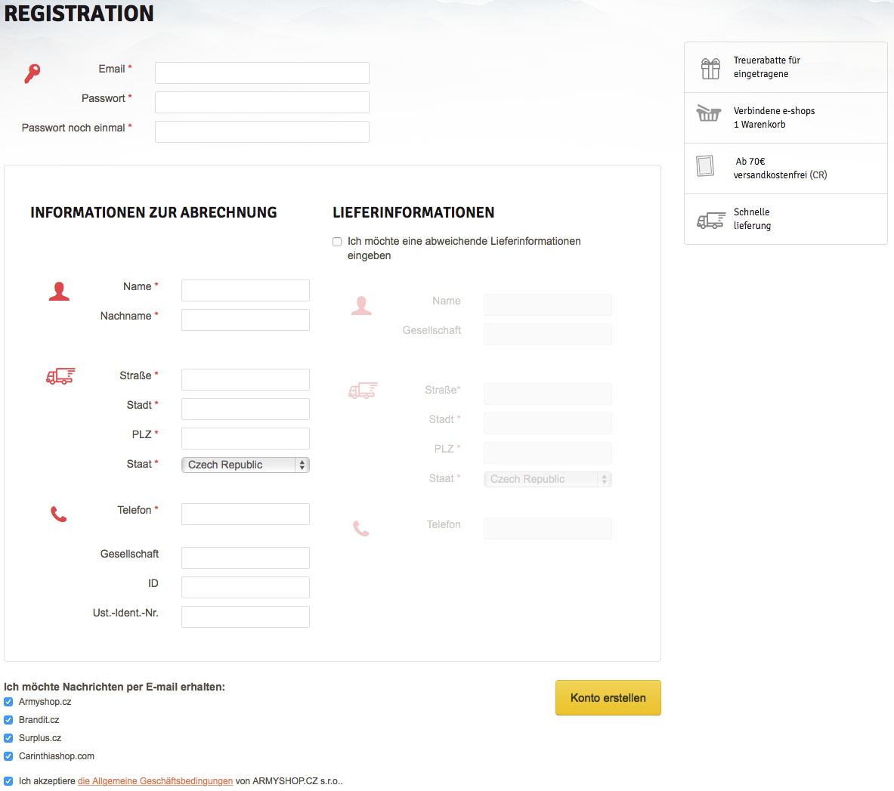Open the Allgemeine Geschäftsbedingungen link
Image resolution: width=894 pixels, height=791 pixels.
(x=155, y=781)
